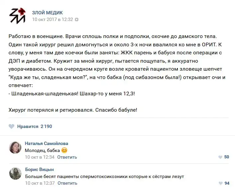Click the gear icon next to post date
The image size is (235, 189).
(x=77, y=20)
